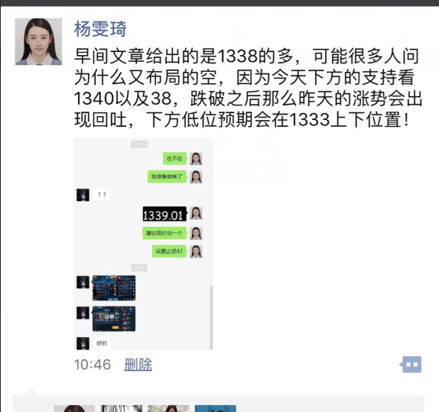
Task: Click the 建议现价空一个 green message bubble
Action: 164,233
